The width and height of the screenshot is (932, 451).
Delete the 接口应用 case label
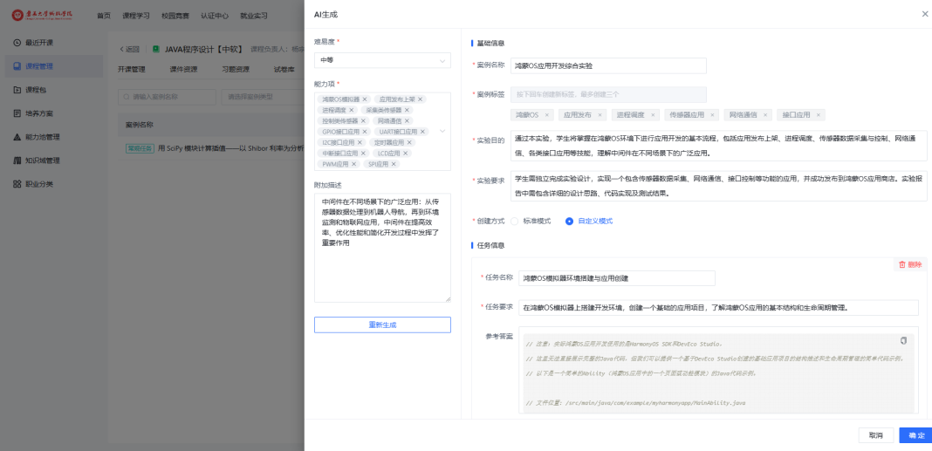tap(818, 115)
